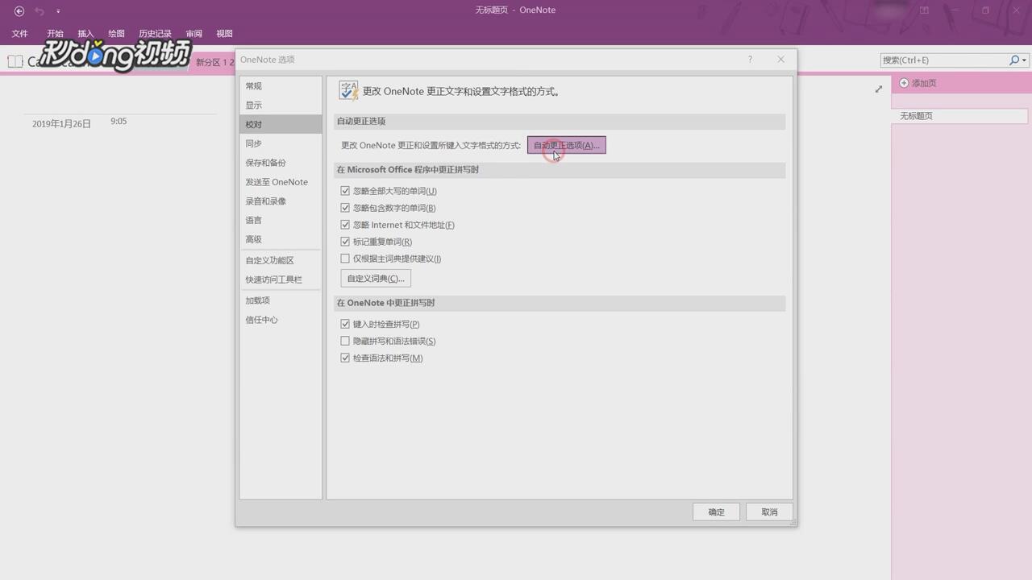Image resolution: width=1032 pixels, height=580 pixels.
Task: Select 信任中心 category
Action: point(281,320)
